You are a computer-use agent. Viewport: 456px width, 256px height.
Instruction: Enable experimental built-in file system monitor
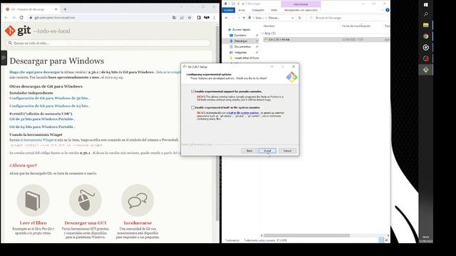192,107
